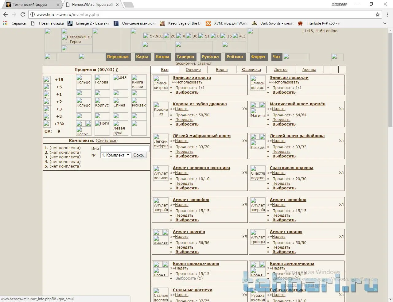Click the Снять все link
The image size is (393, 302).
[107, 141]
